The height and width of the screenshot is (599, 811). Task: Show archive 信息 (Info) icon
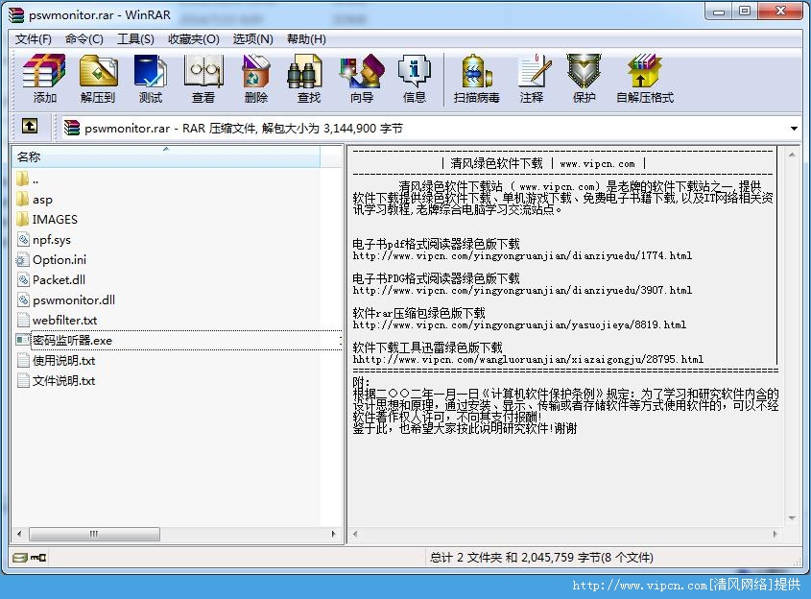point(415,79)
